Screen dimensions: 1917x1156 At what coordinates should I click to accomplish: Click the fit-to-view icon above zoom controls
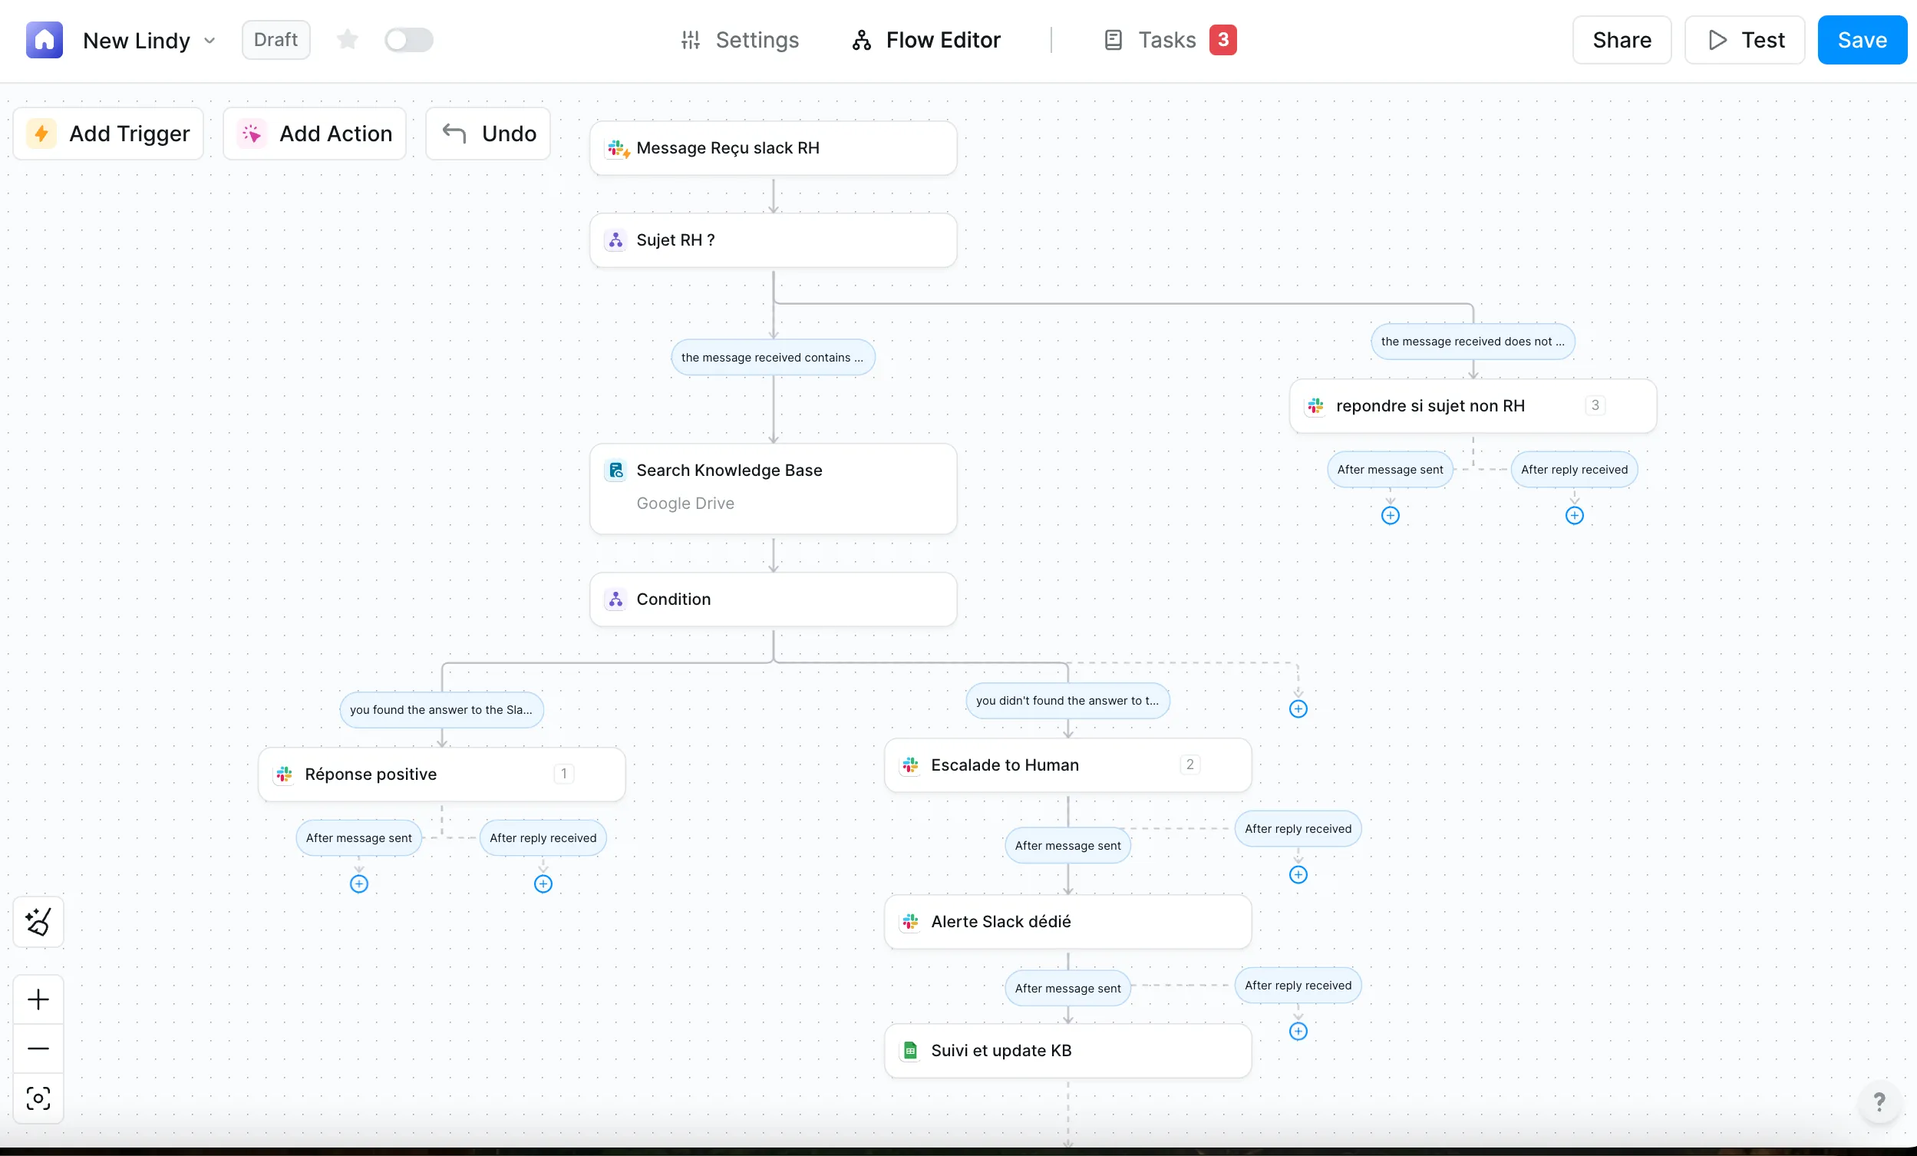[x=38, y=1100]
